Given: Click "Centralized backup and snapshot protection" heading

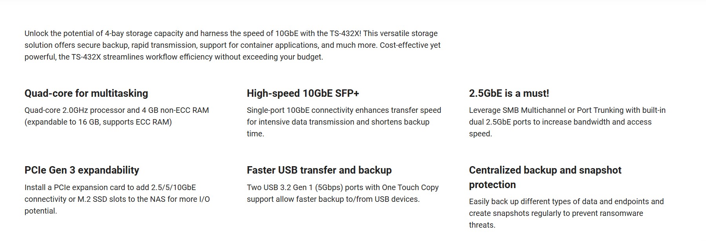Looking at the screenshot, I should point(545,177).
